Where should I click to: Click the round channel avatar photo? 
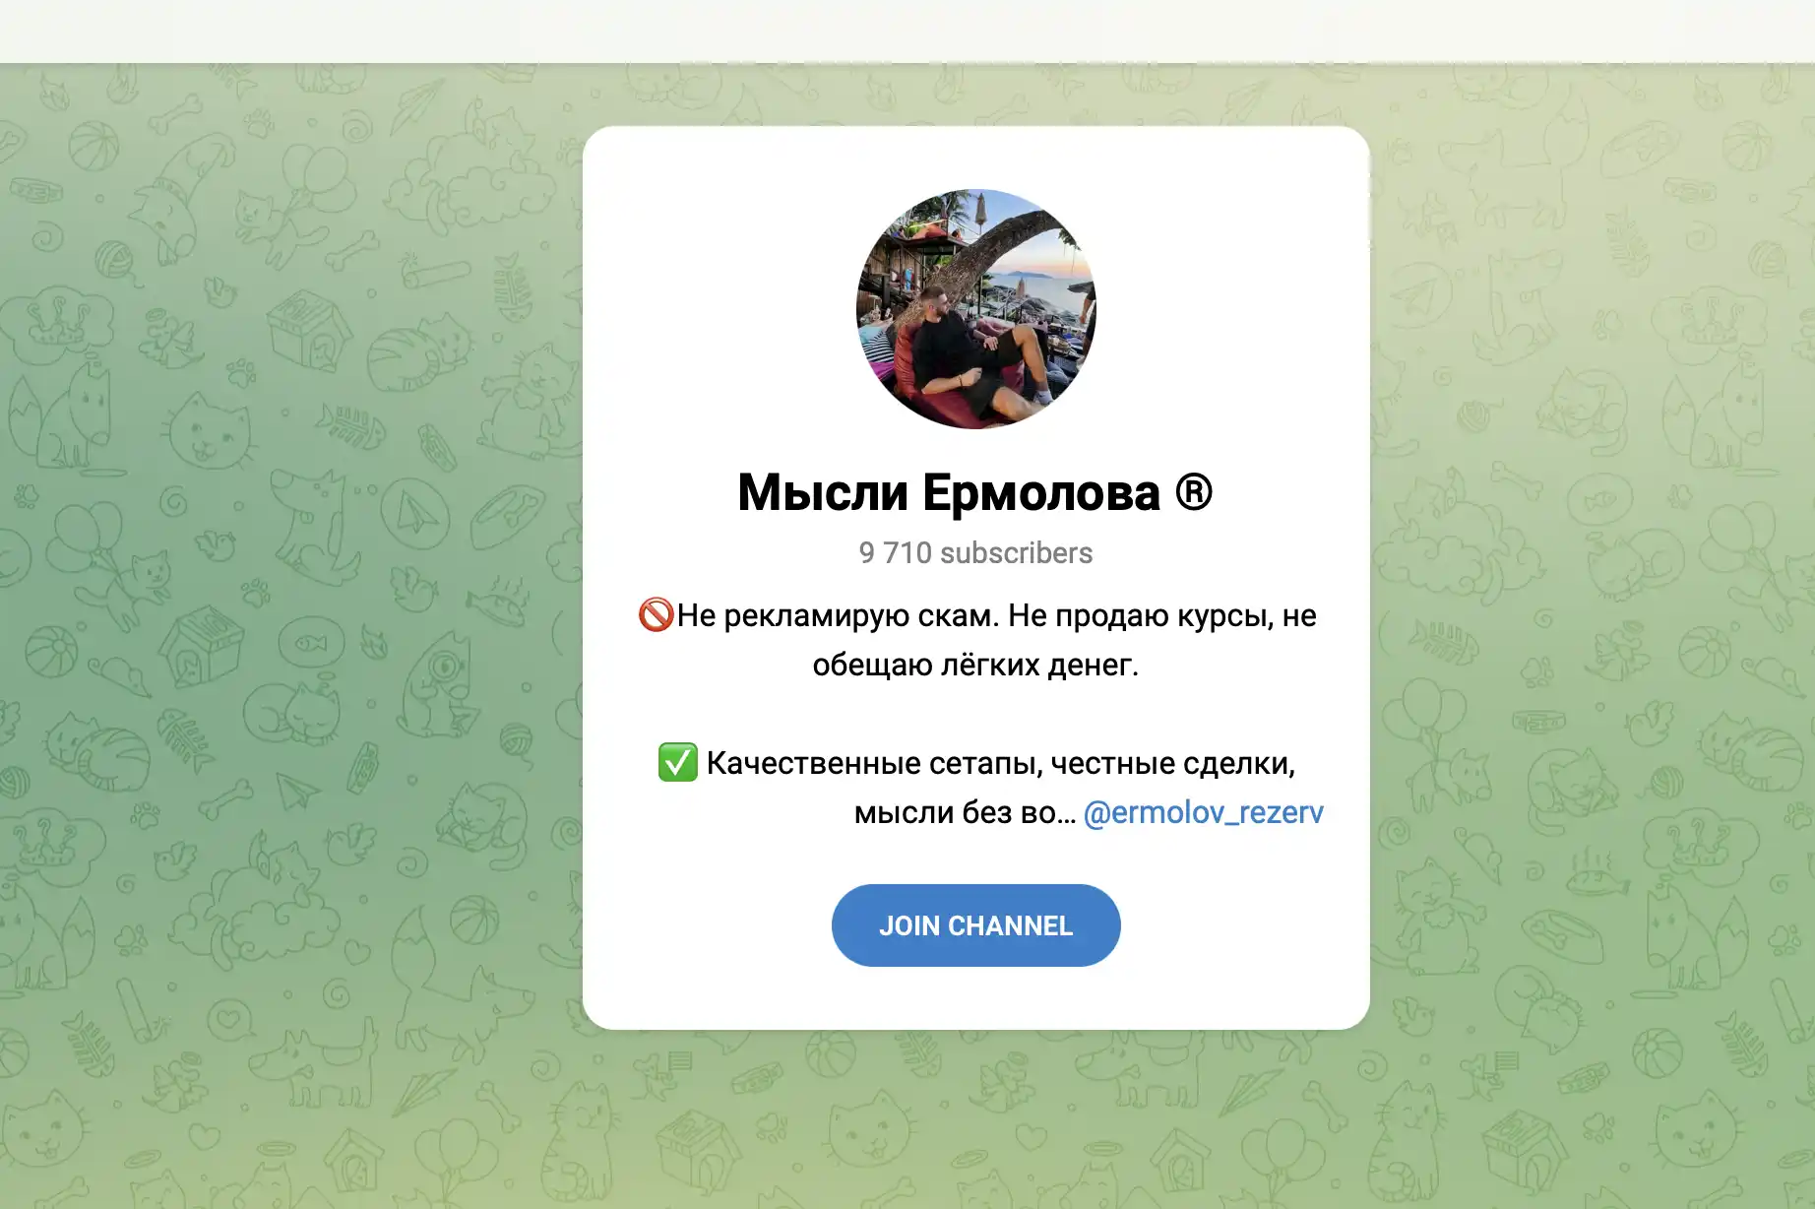(975, 309)
